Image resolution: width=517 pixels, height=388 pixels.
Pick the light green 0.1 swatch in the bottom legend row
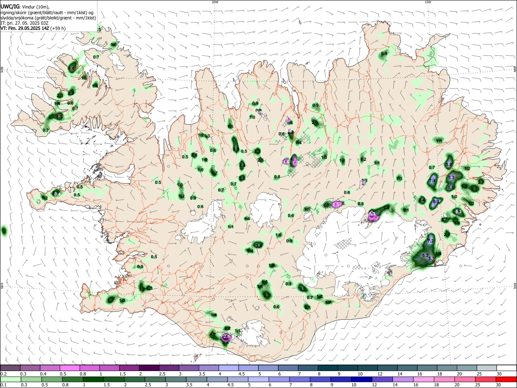(10, 379)
